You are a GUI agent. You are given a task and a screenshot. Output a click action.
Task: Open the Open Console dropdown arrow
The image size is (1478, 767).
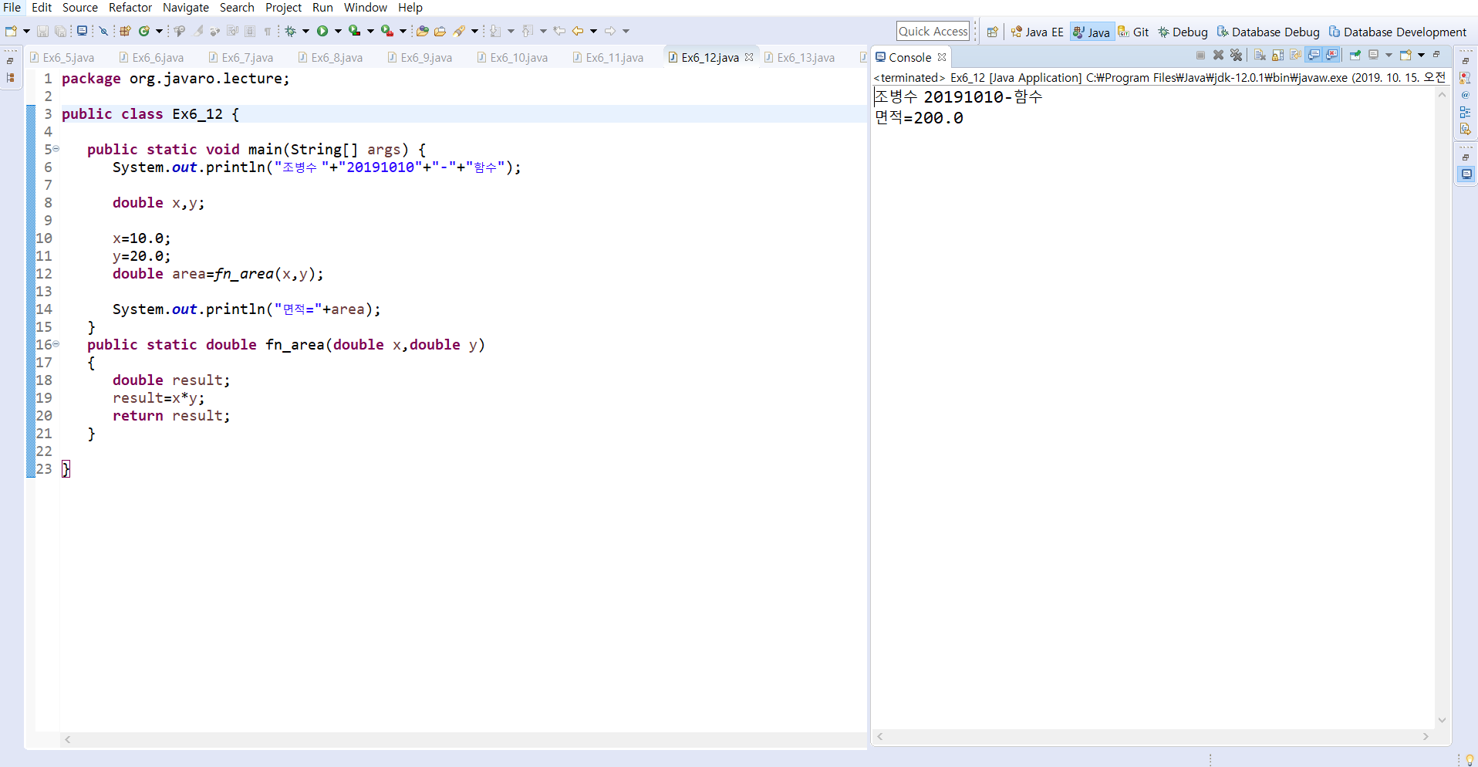1421,55
